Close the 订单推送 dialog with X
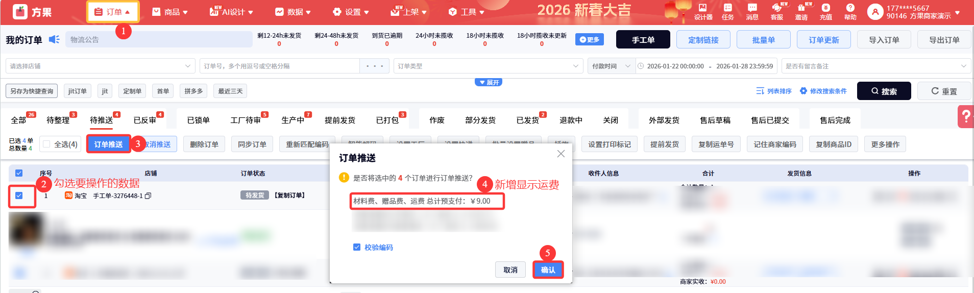 click(x=561, y=154)
